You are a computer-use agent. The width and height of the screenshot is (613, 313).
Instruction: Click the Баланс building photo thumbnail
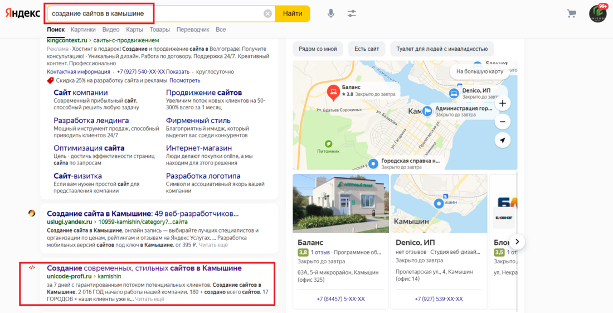[340, 204]
